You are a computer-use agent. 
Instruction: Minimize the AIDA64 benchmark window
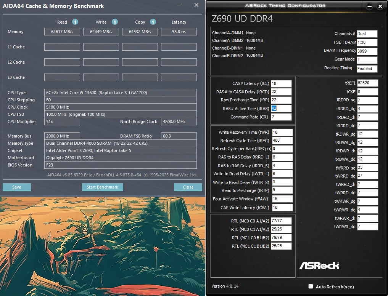point(179,5)
